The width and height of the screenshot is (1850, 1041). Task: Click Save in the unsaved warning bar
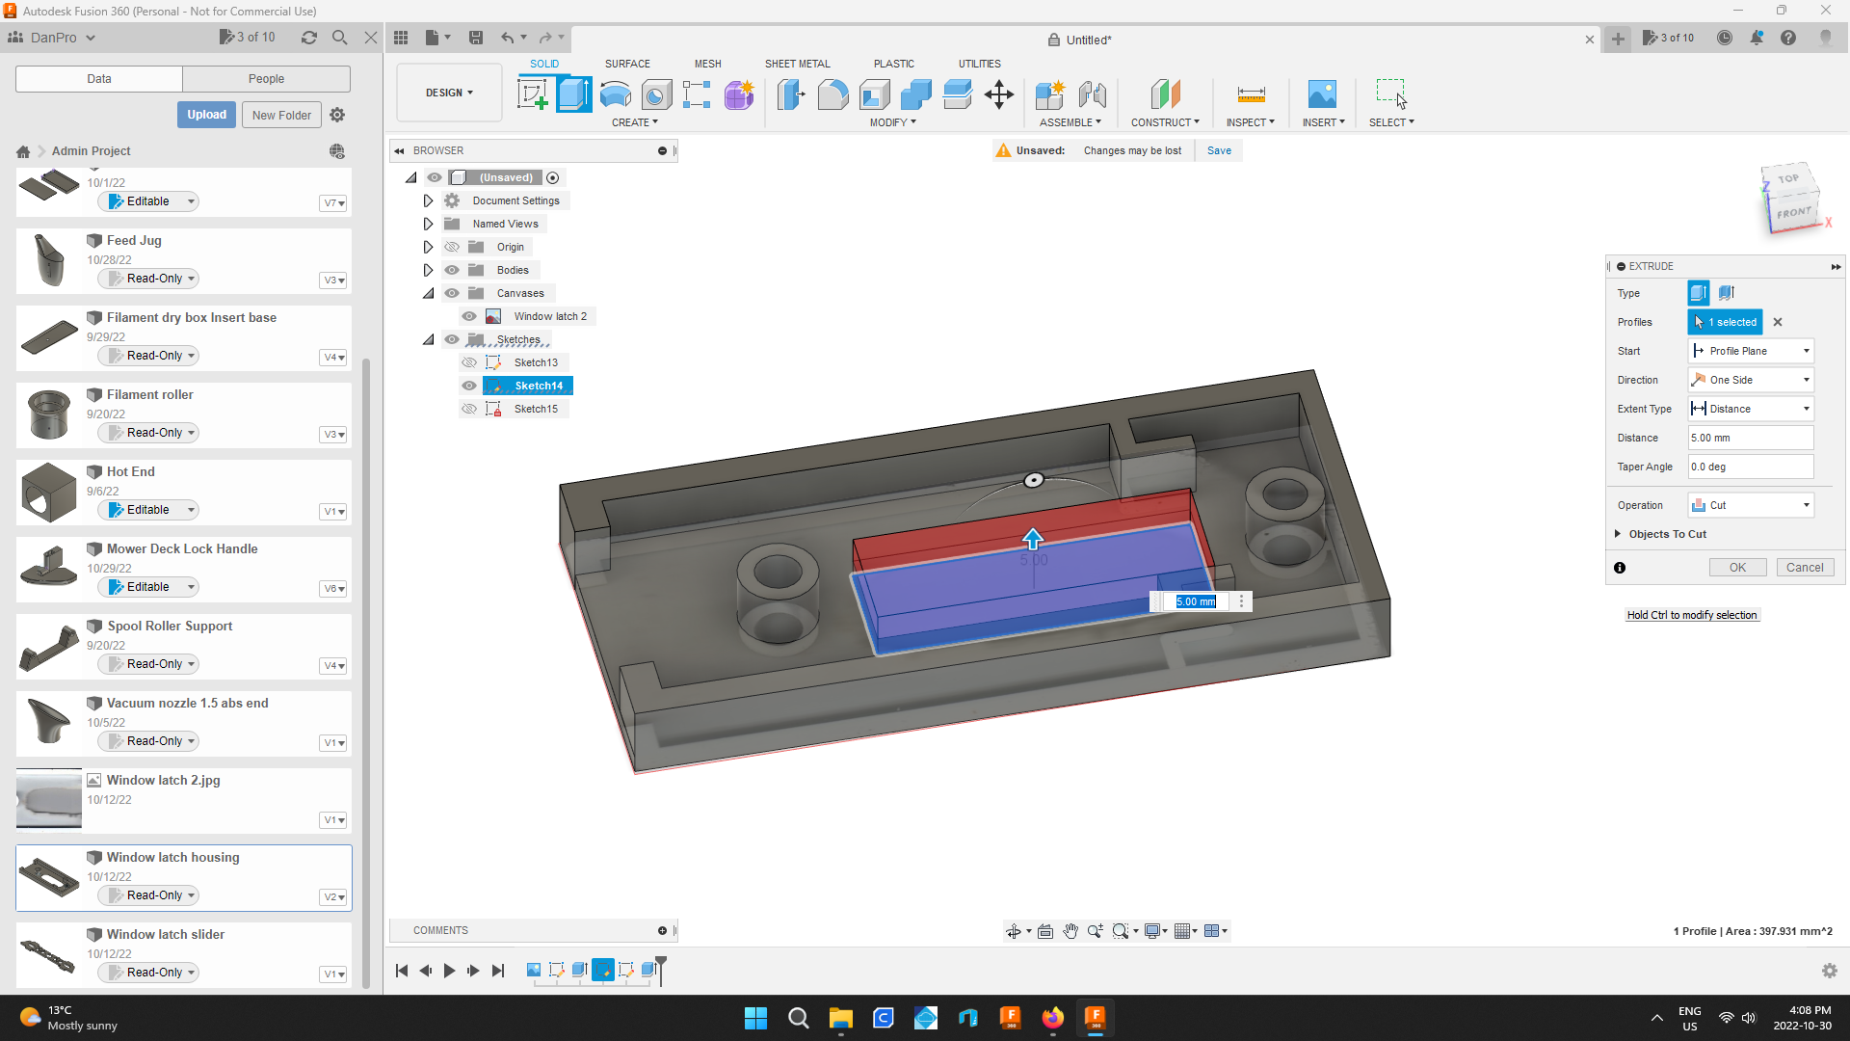[1219, 150]
